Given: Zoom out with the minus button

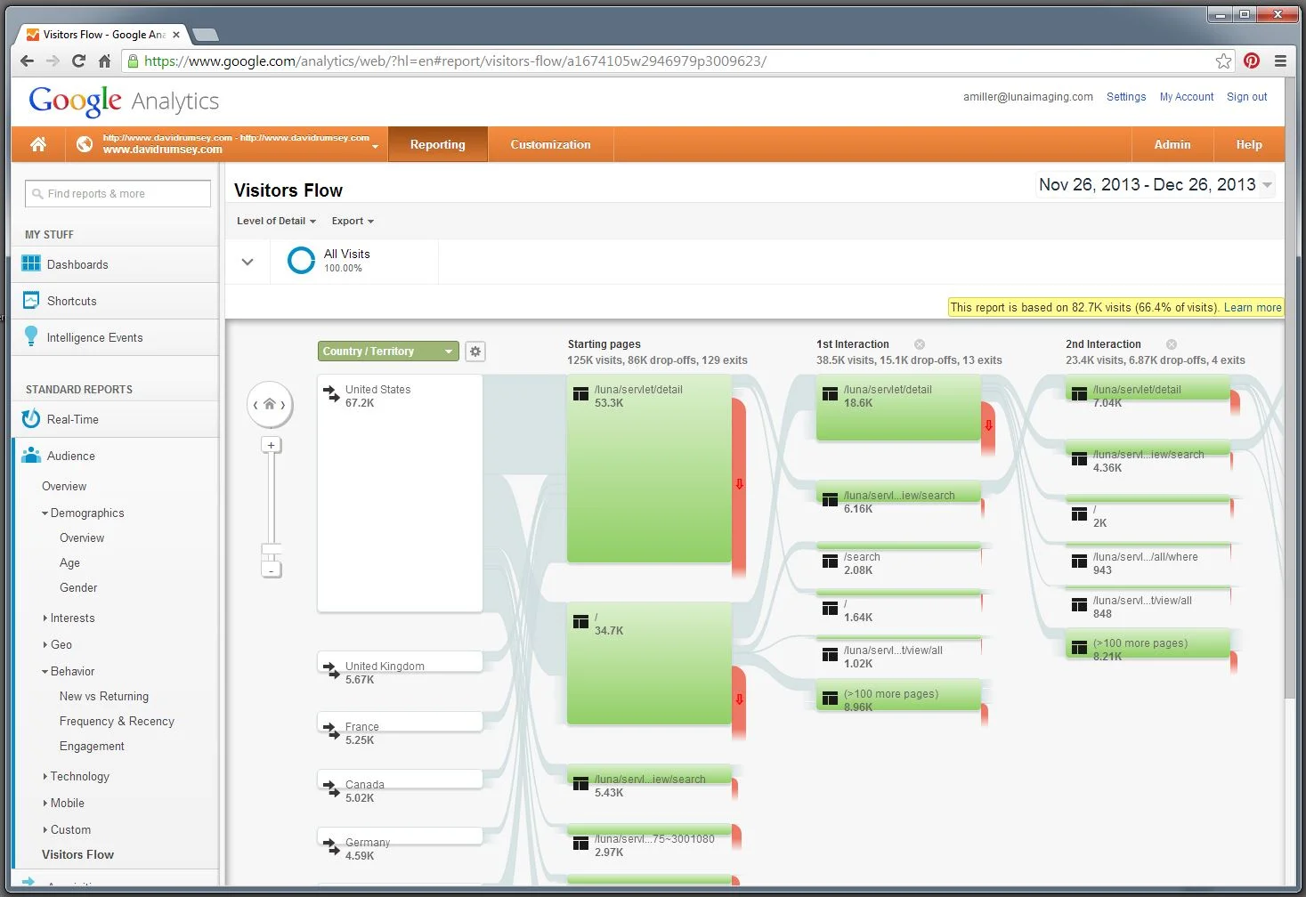Looking at the screenshot, I should tap(272, 570).
